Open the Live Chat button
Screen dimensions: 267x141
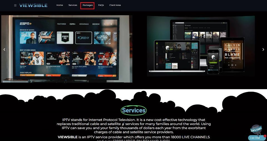pyautogui.click(x=256, y=138)
